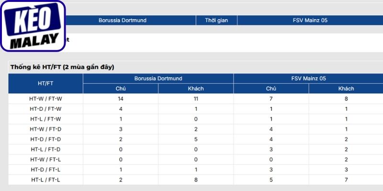Click Dortmund's Khách column header
The height and width of the screenshot is (191, 383).
[x=196, y=89]
